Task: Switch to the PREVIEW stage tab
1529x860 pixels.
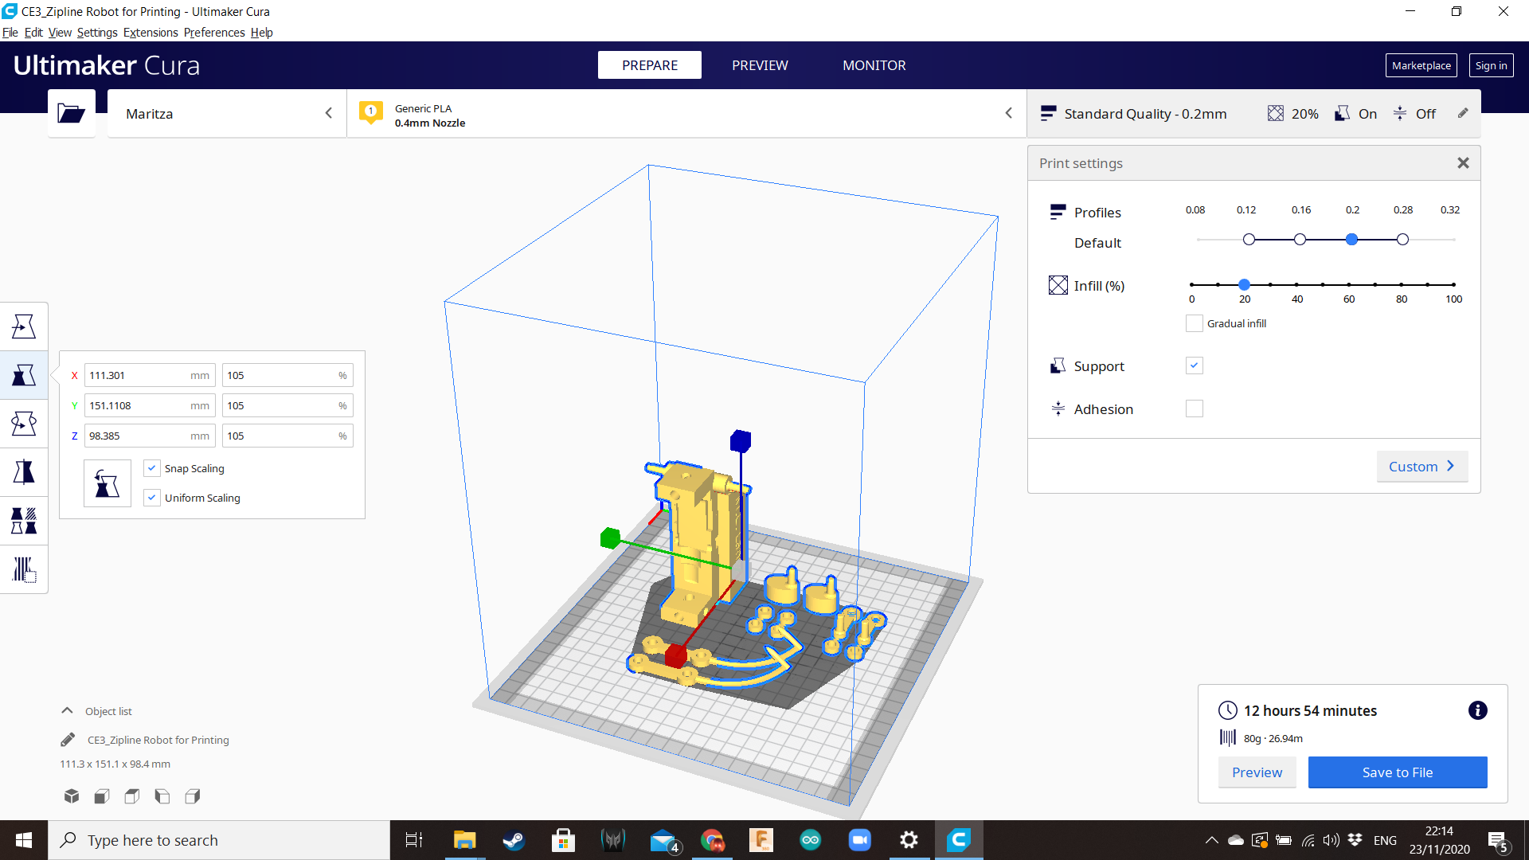Action: coord(760,65)
